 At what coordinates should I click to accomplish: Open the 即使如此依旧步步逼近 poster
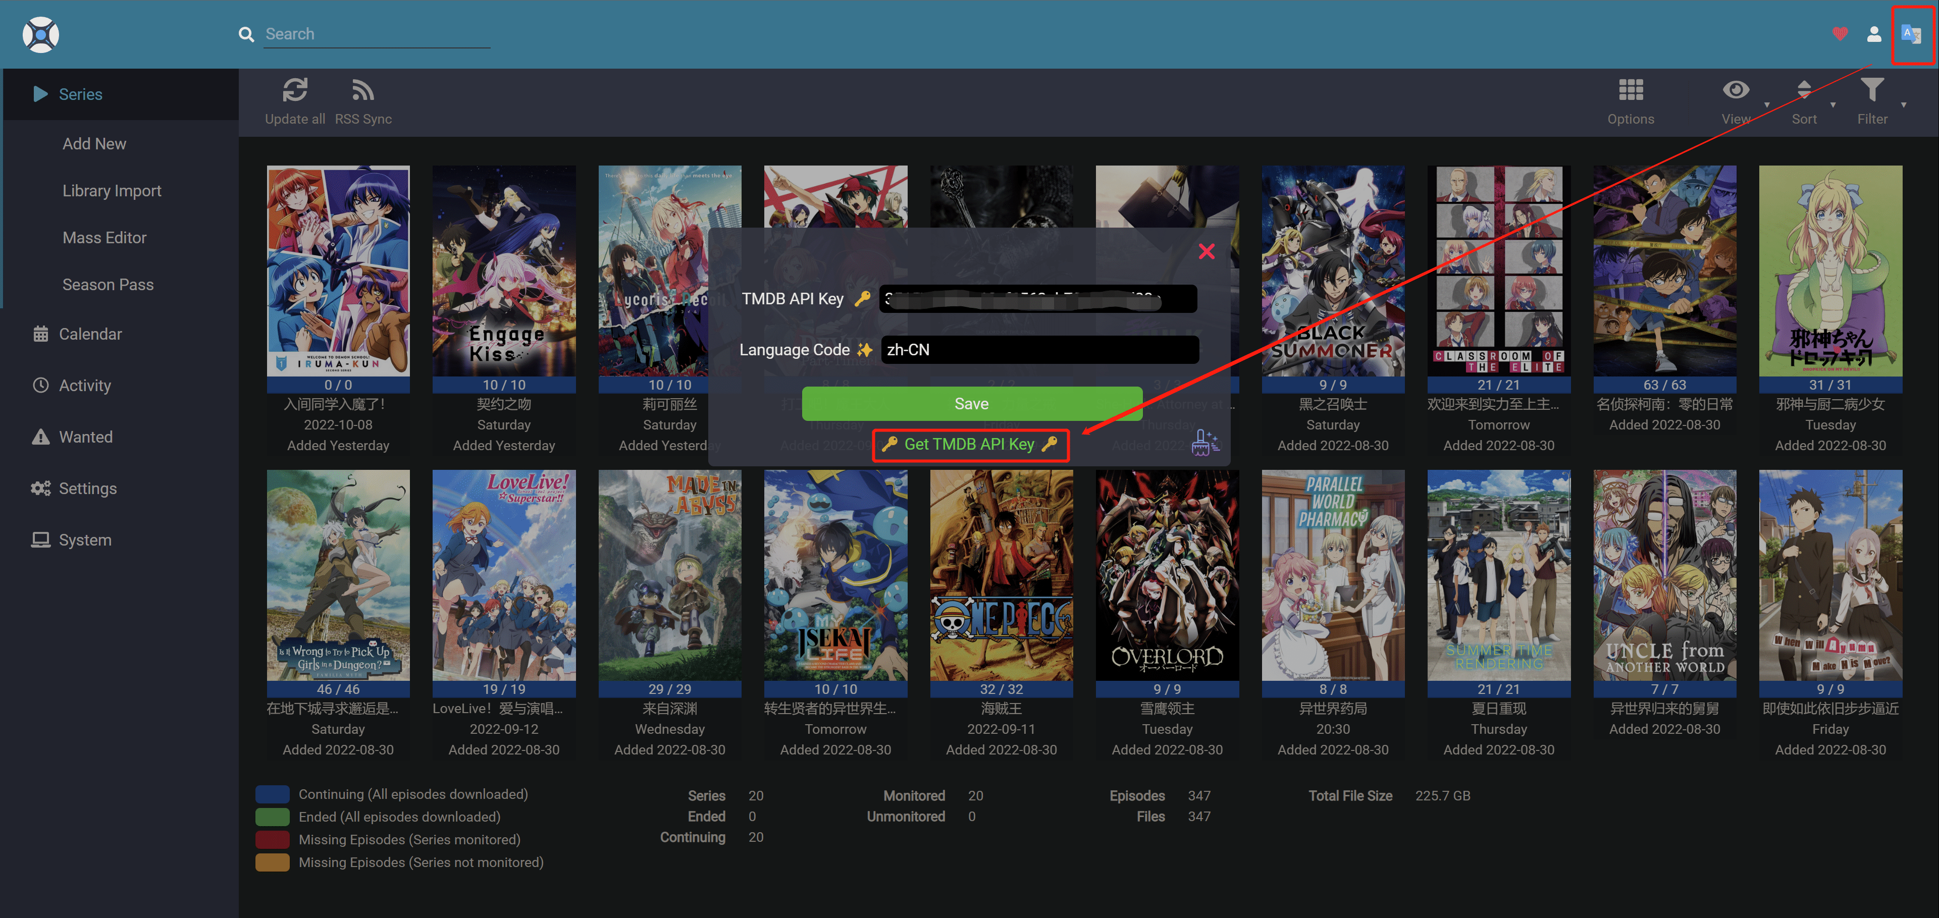1830,576
